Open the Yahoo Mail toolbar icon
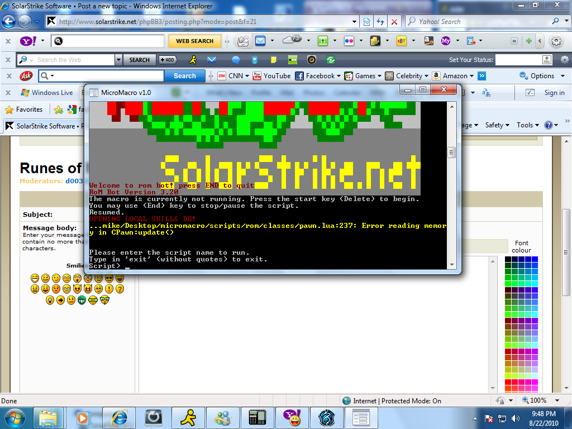572x429 pixels. pyautogui.click(x=260, y=41)
